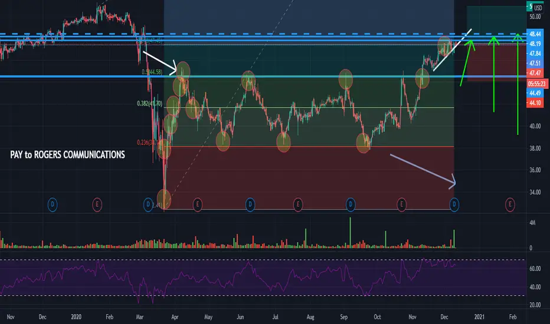Screen dimensions: 550x324
Task: Click the Sep label on the time axis
Action: pos(343,317)
